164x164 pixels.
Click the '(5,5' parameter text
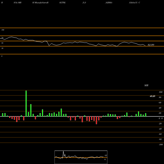tap(84, 3)
